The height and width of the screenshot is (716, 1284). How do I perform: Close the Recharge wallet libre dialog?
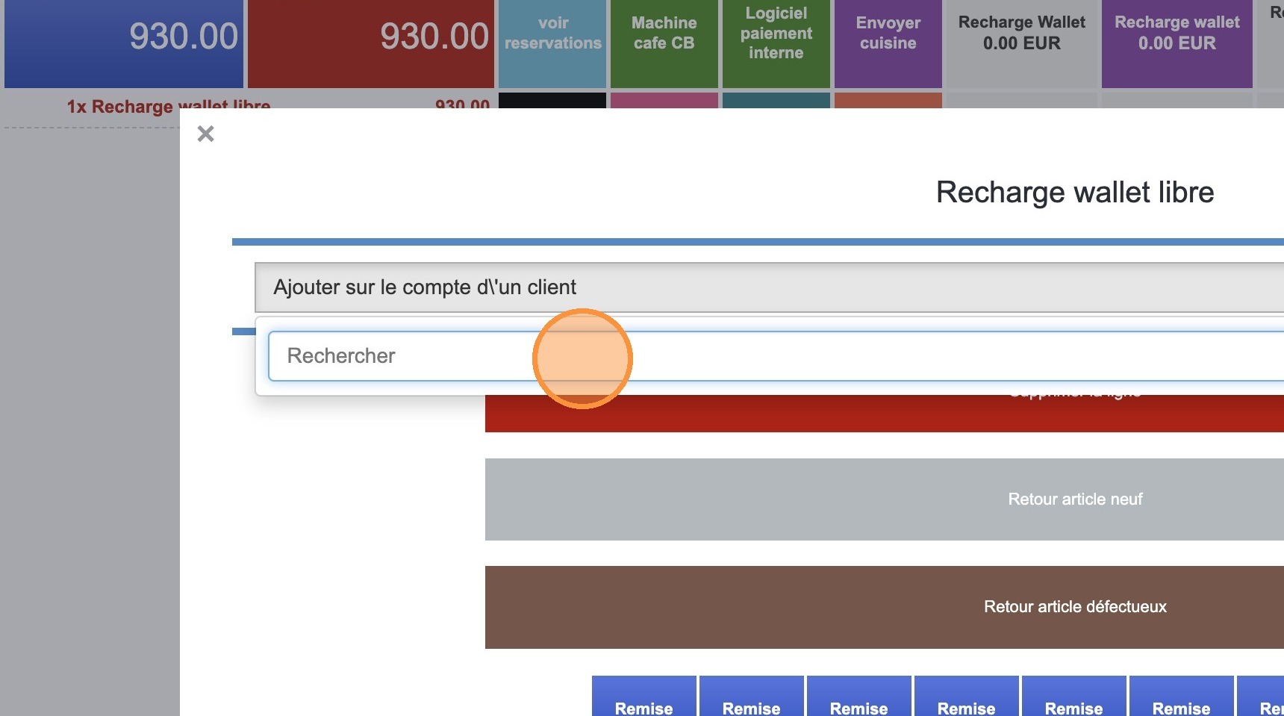(x=205, y=134)
